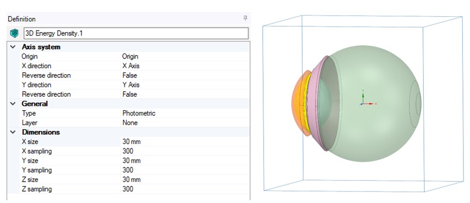
Task: Open the Type dropdown showing Photometric
Action: 185,114
